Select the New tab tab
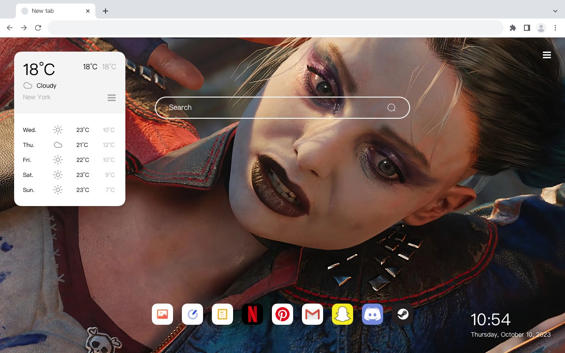Image resolution: width=565 pixels, height=353 pixels. (x=56, y=11)
